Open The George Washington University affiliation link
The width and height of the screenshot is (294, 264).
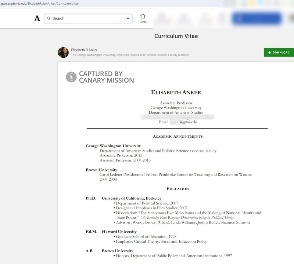[x=93, y=55]
